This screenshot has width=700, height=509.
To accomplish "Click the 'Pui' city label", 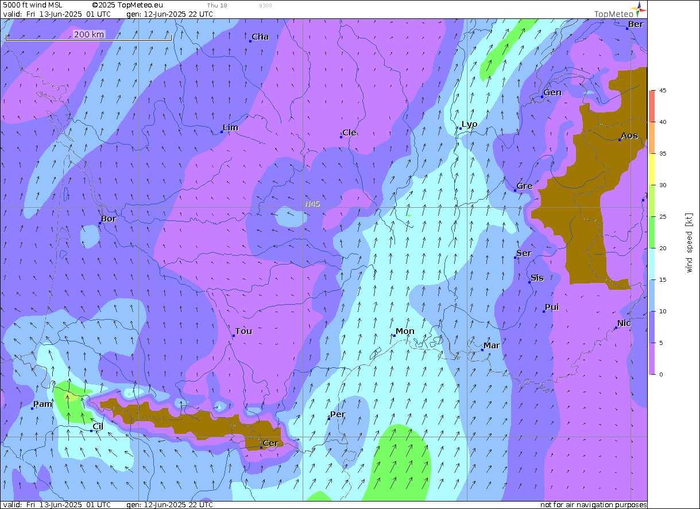I will click(552, 307).
